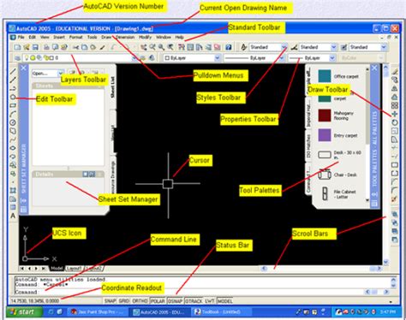The image size is (406, 320).
Task: Click the Text Style icon in Styles toolbar
Action: click(x=243, y=47)
